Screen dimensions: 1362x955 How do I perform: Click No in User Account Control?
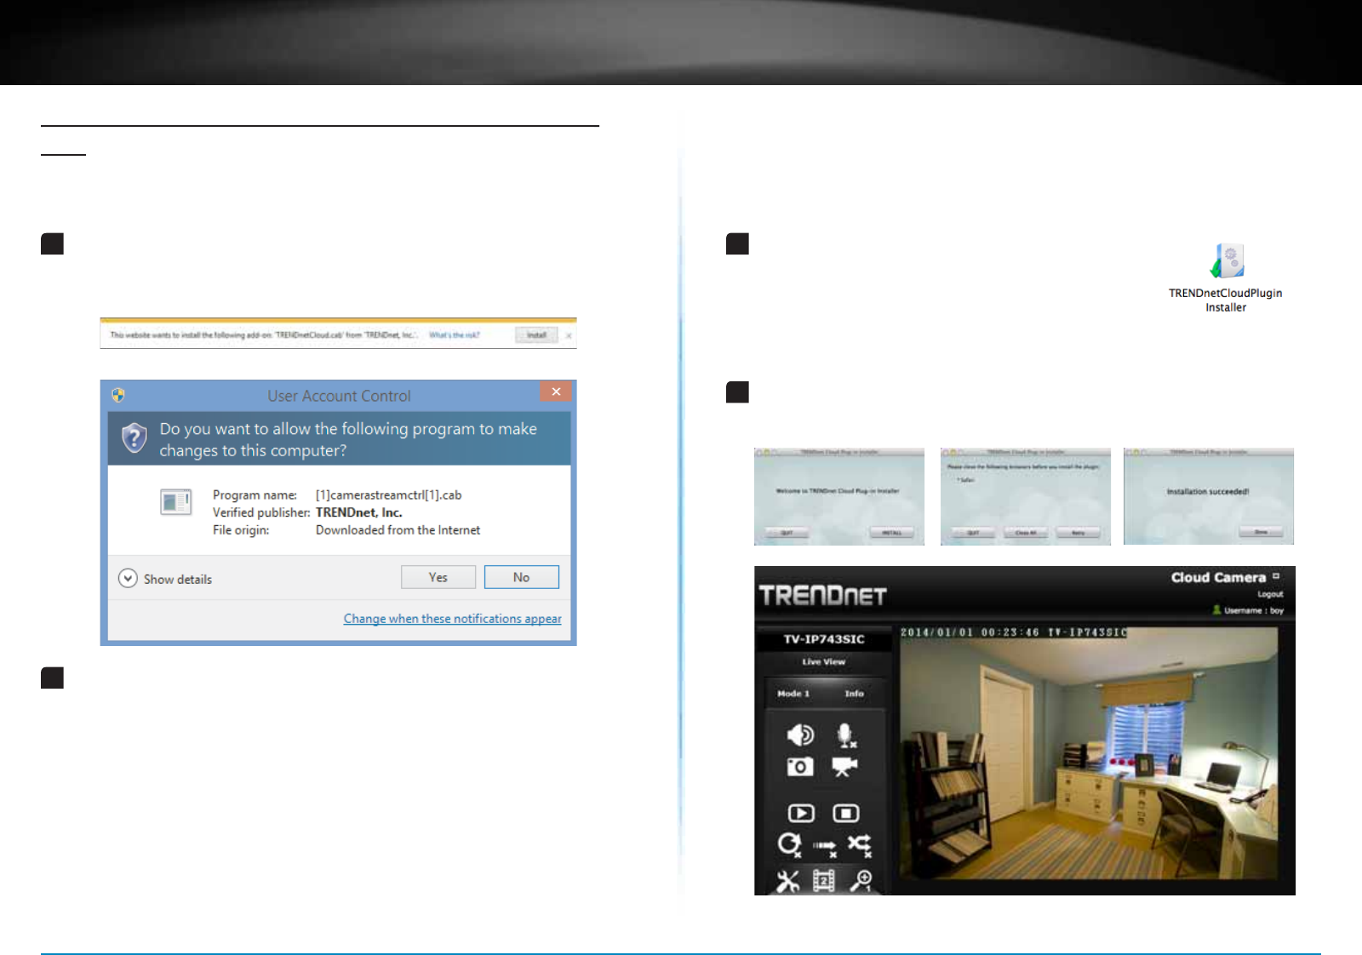pyautogui.click(x=522, y=577)
